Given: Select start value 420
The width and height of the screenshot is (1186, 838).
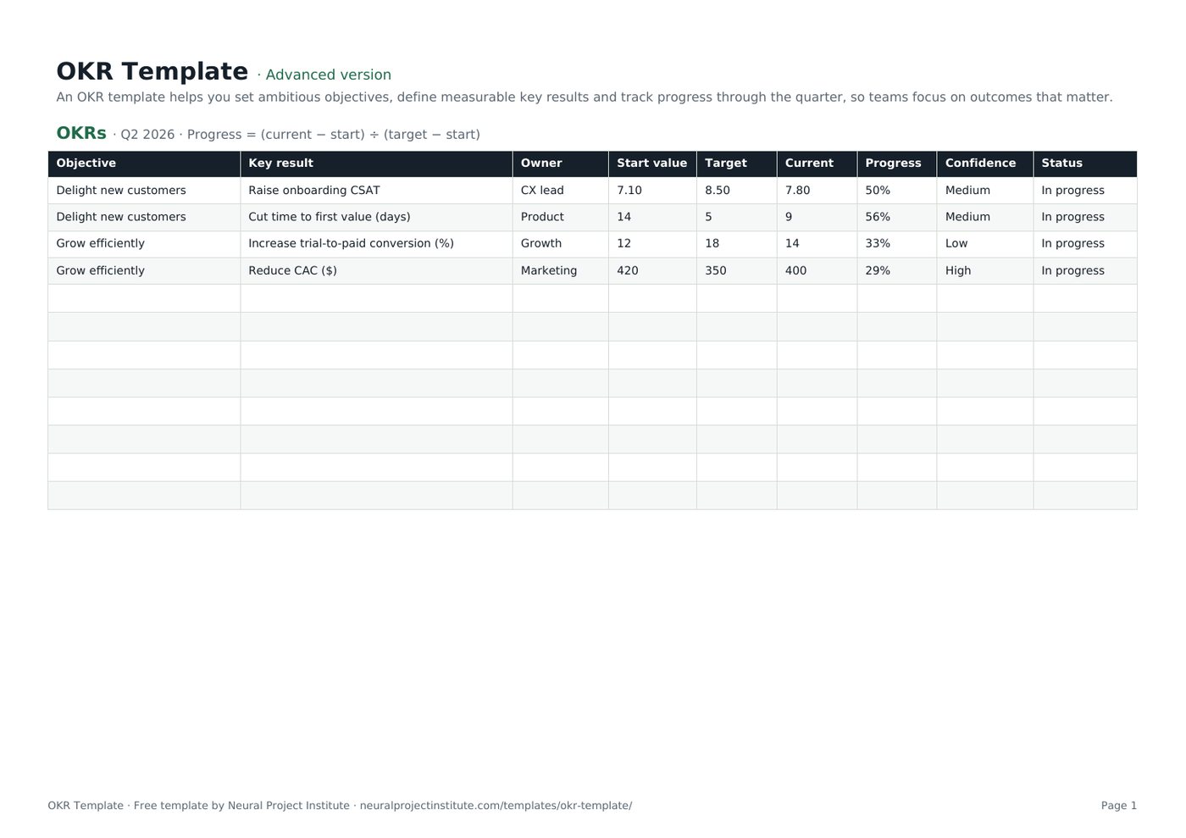Looking at the screenshot, I should (652, 271).
